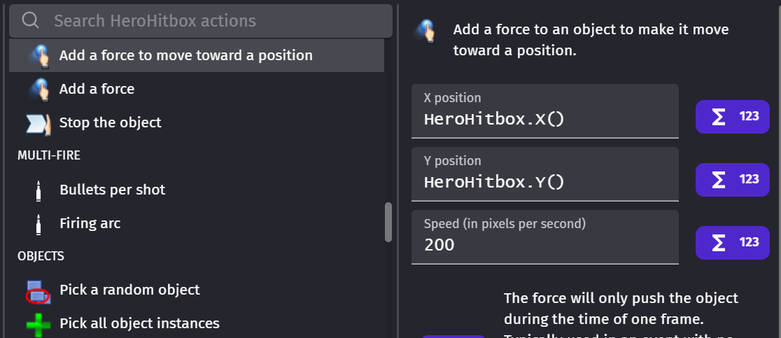Click the search magnifier icon
Viewport: 781px width, 338px height.
[x=30, y=20]
